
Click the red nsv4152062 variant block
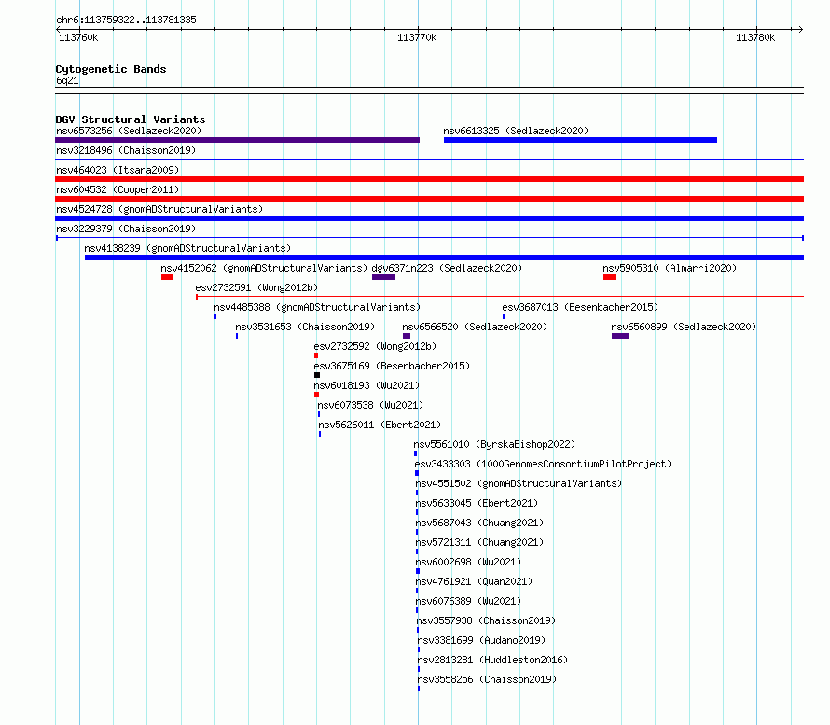click(x=167, y=277)
